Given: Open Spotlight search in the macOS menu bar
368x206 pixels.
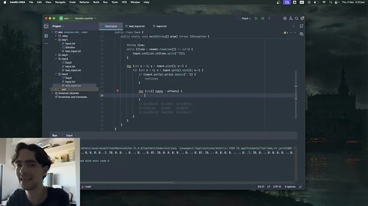Looking at the screenshot, I should [x=331, y=2].
